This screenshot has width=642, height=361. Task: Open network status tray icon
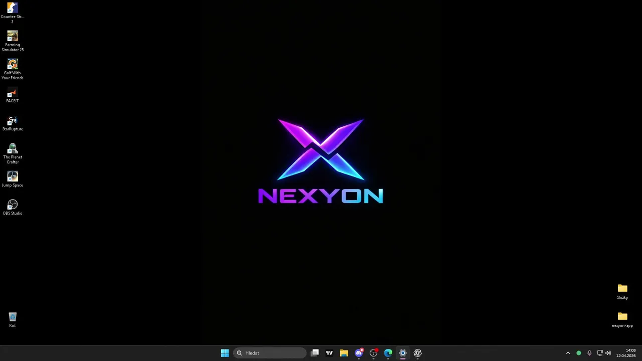pyautogui.click(x=600, y=353)
